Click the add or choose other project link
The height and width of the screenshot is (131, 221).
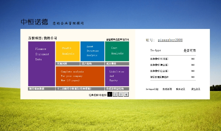tap(117, 40)
